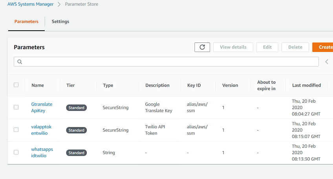Viewport: 333px width, 179px height.
Task: Sort by Name column header
Action: tap(38, 85)
